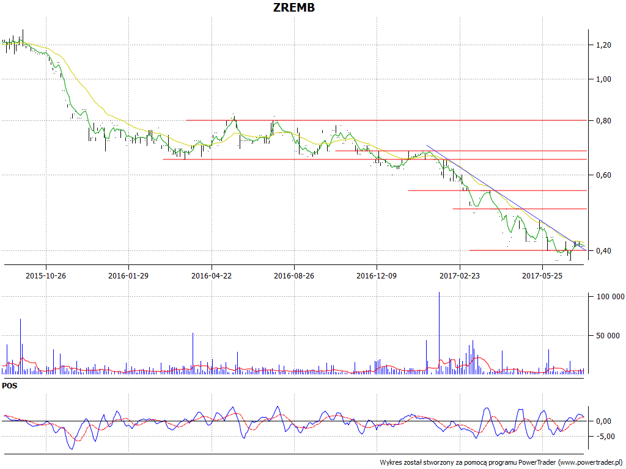Click the ZREMB chart title

pyautogui.click(x=294, y=7)
